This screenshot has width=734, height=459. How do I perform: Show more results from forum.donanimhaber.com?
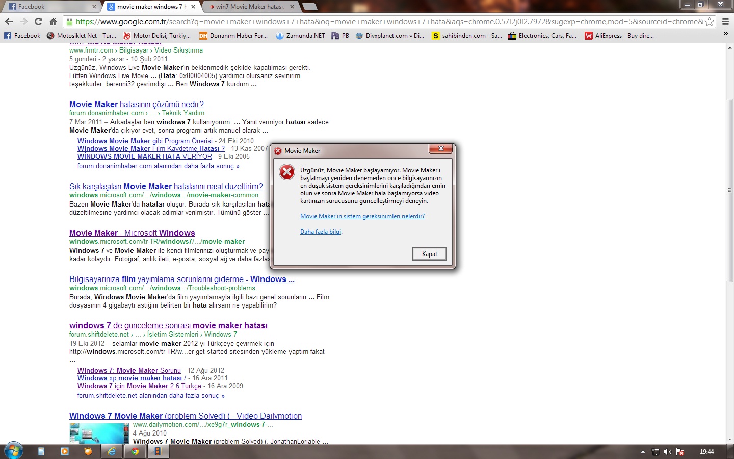click(x=158, y=166)
